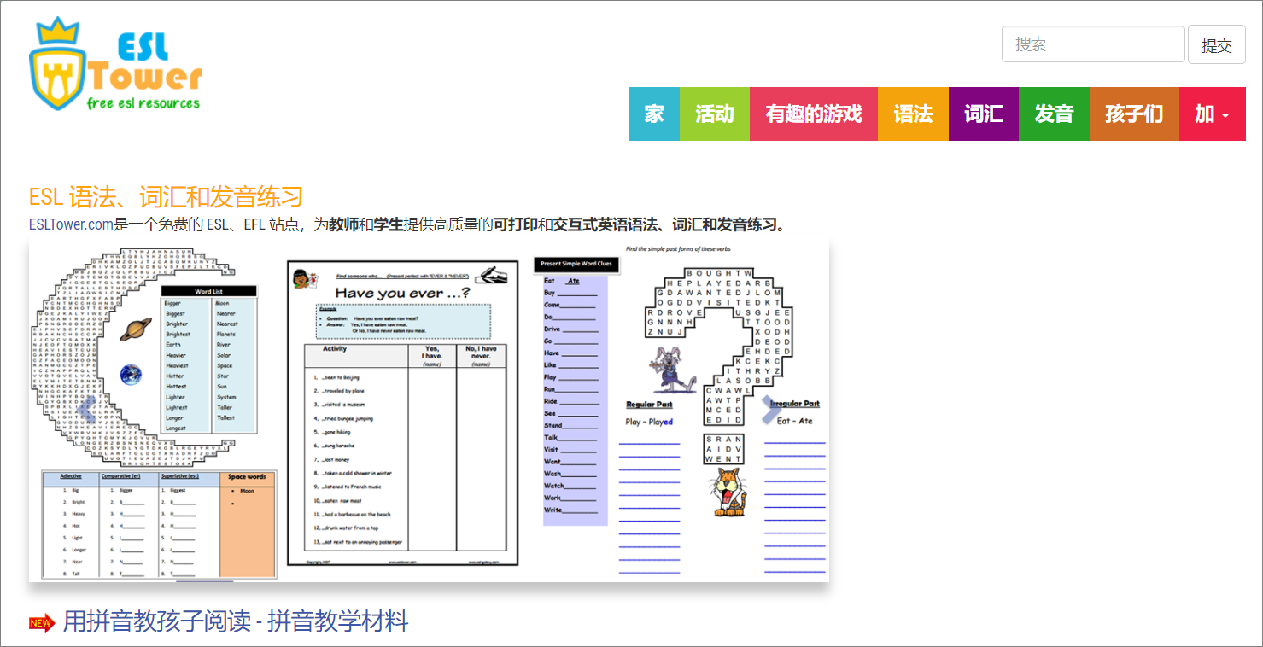This screenshot has height=647, width=1263.
Task: Open the 有趣的游戏 section
Action: [x=813, y=114]
